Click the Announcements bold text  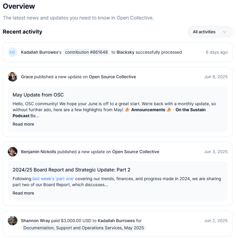click(148, 110)
